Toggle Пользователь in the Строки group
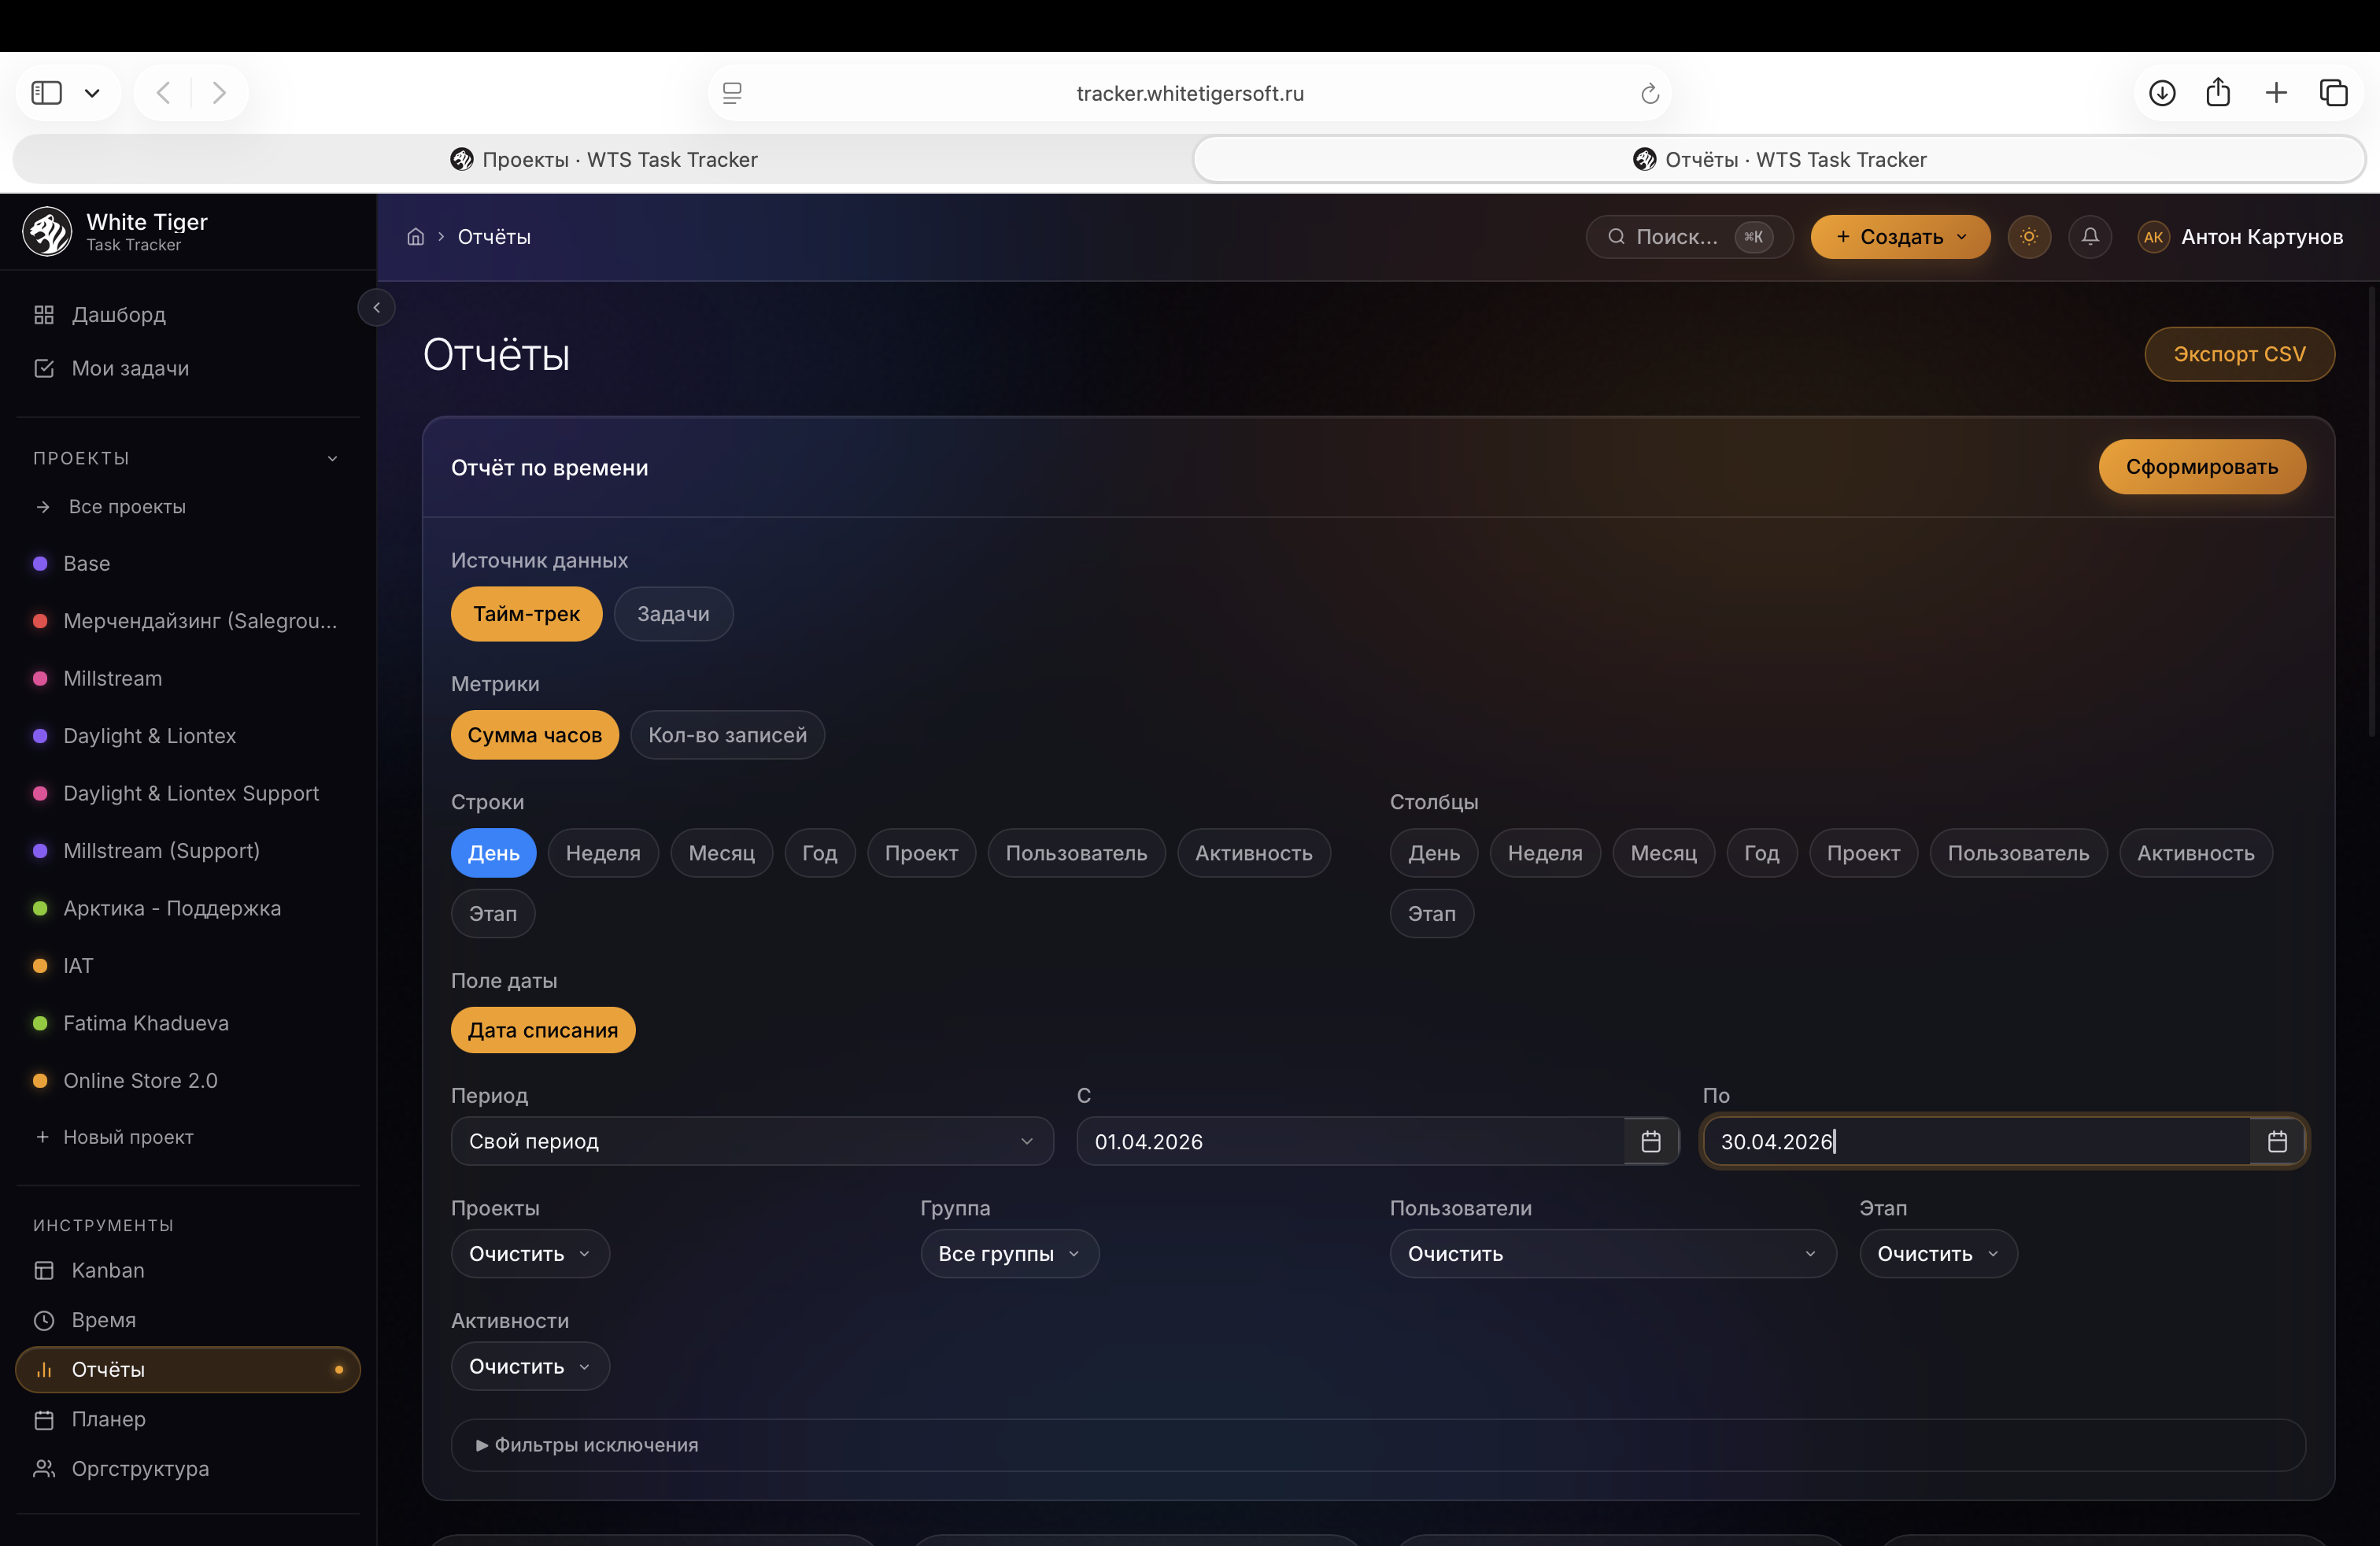2380x1546 pixels. pyautogui.click(x=1076, y=853)
